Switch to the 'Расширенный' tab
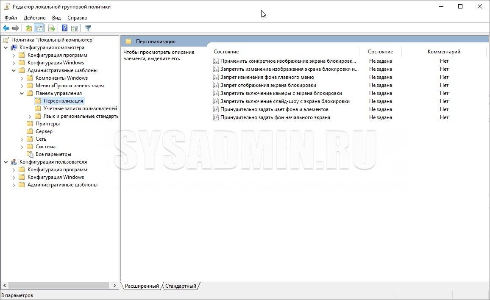Screen dimensions: 490x300 (x=142, y=286)
